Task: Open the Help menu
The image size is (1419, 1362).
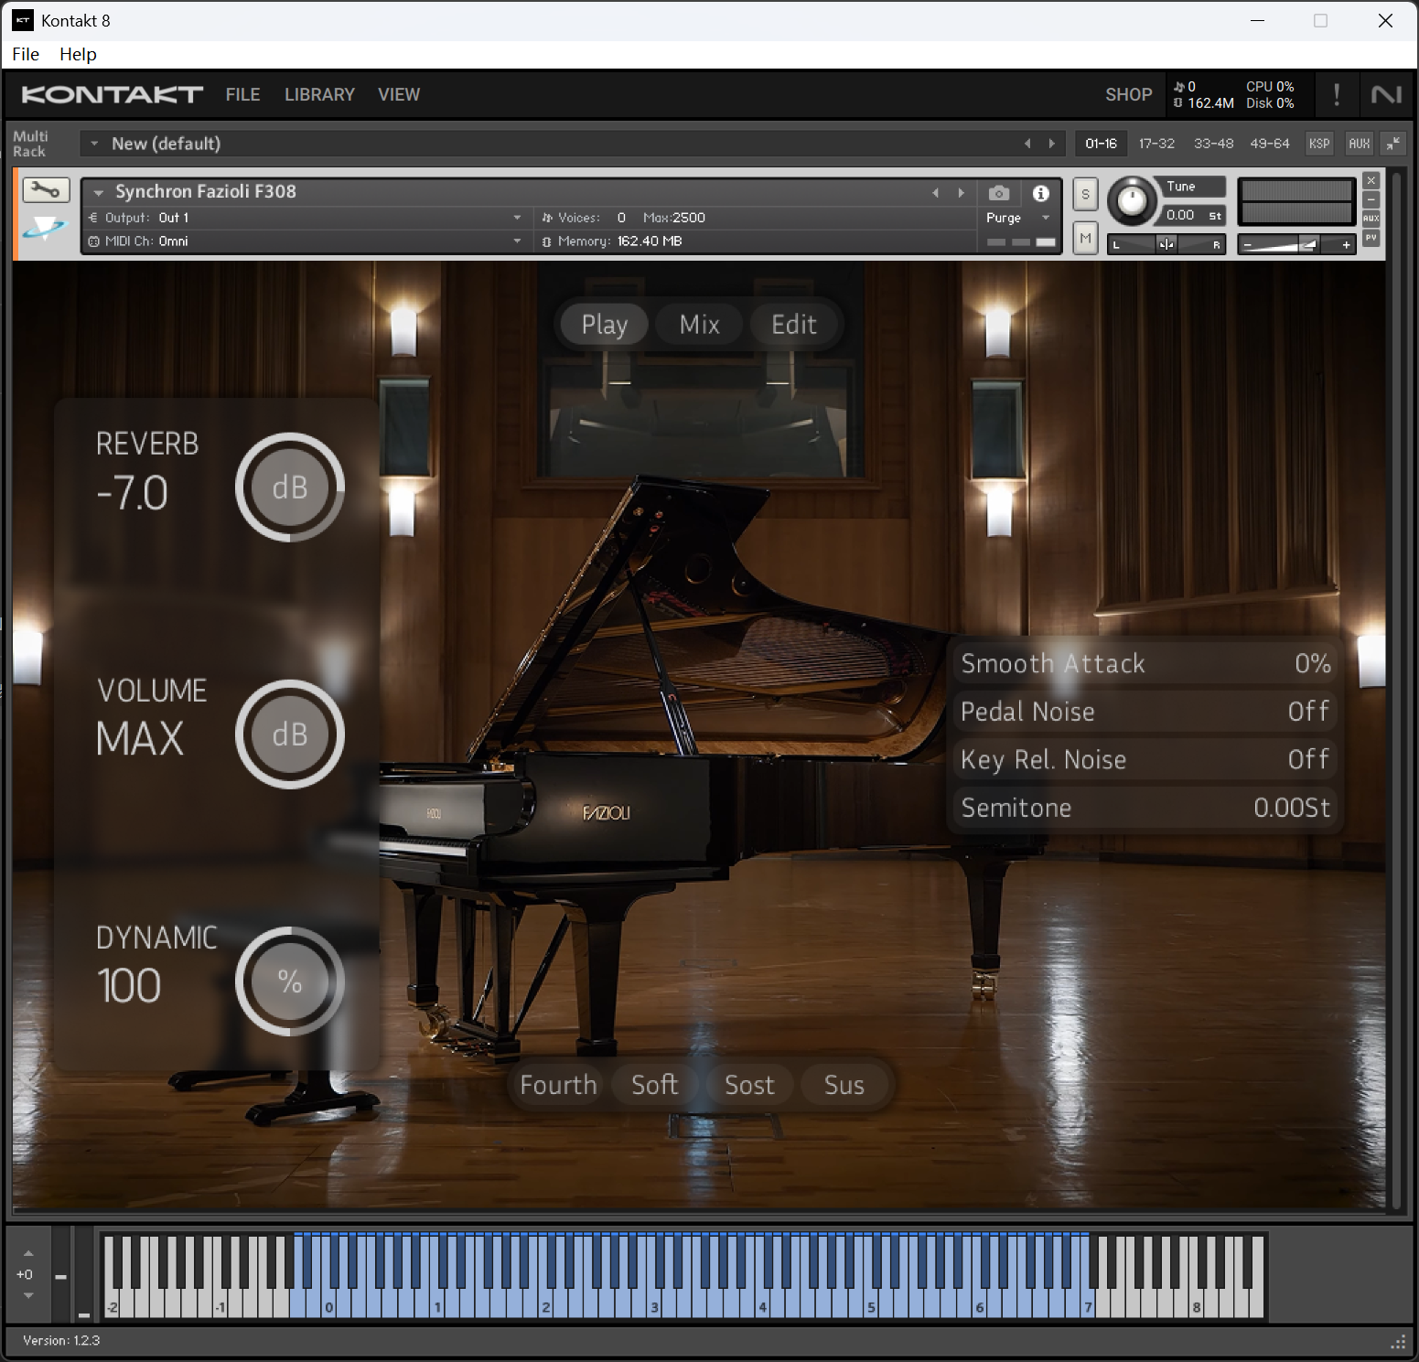Action: pyautogui.click(x=78, y=54)
